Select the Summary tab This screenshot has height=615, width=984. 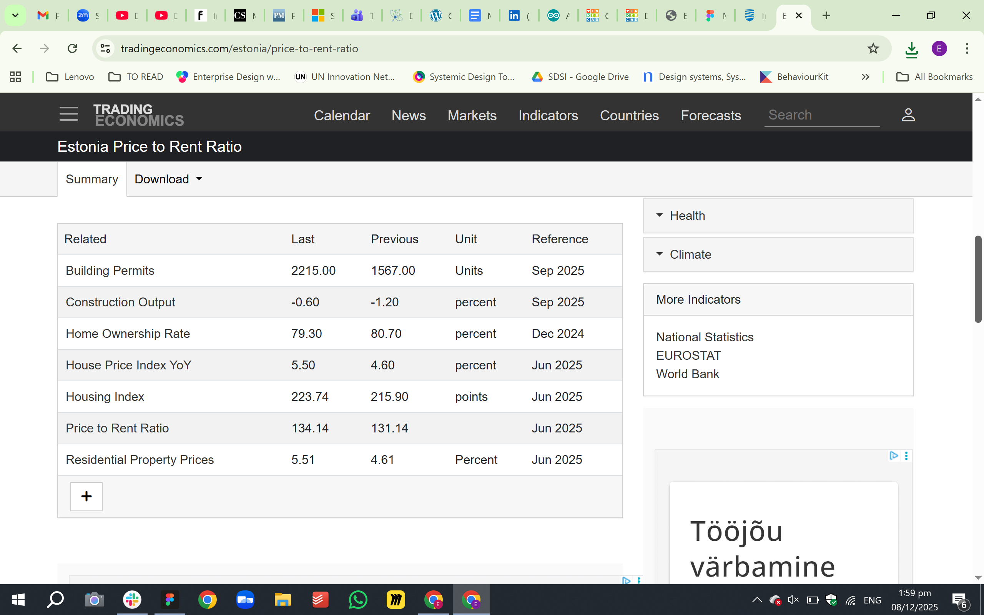click(x=92, y=180)
